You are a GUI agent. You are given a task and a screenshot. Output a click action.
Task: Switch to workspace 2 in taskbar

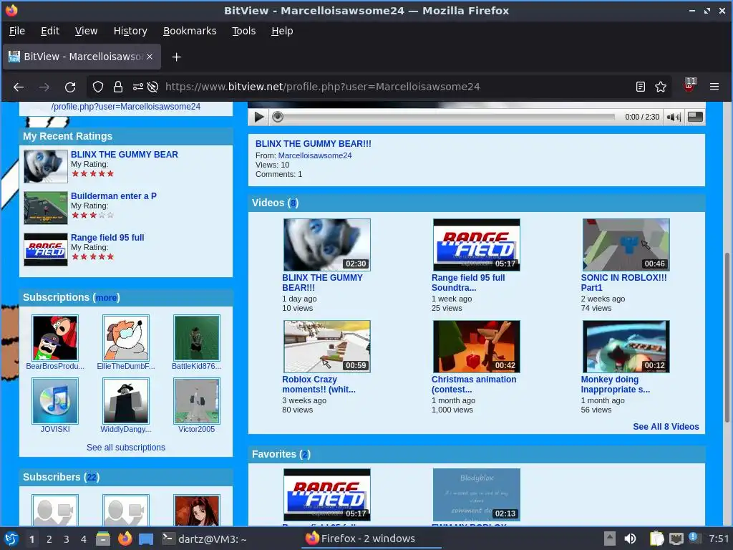coord(49,539)
